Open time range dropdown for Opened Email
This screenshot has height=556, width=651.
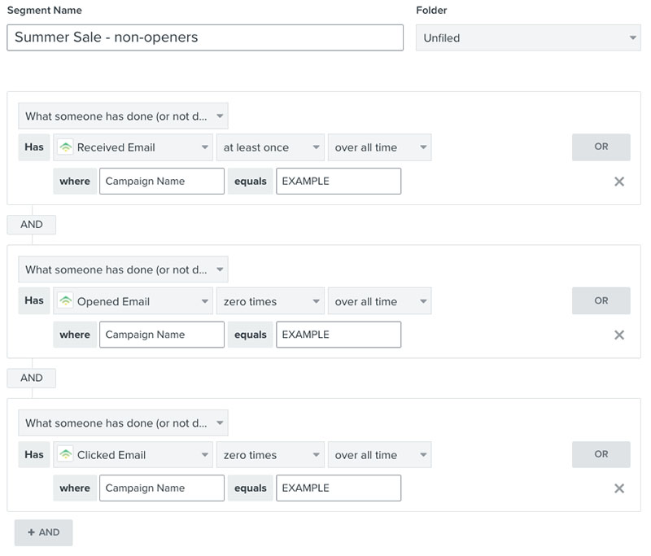pos(379,301)
